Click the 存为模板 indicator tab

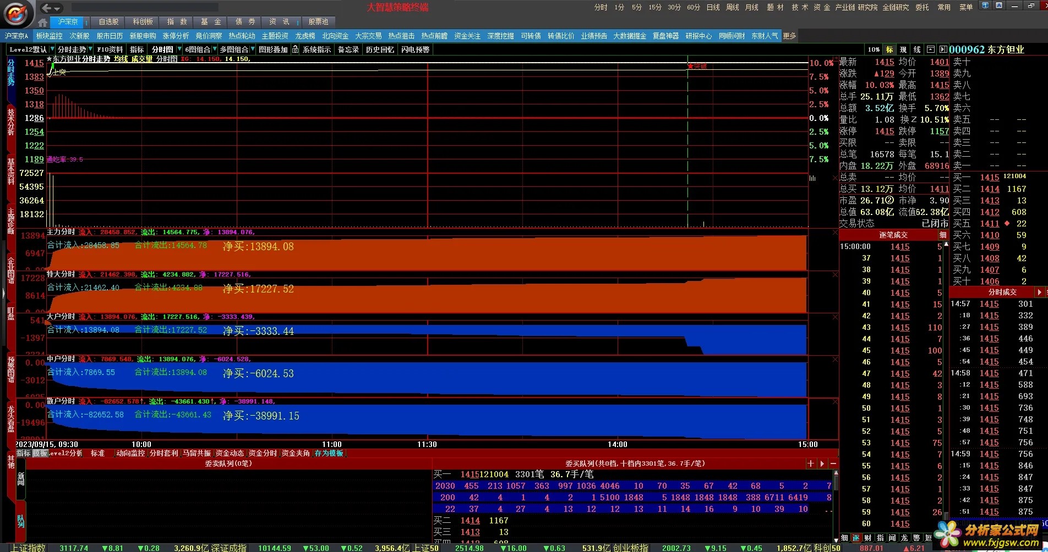(x=329, y=453)
